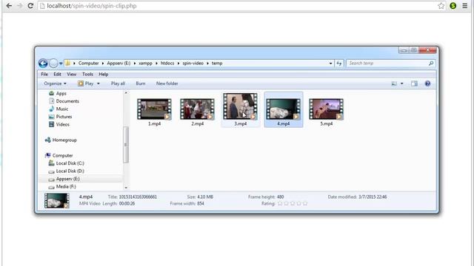Open the Help menu
This screenshot has height=266, width=474.
coord(104,74)
